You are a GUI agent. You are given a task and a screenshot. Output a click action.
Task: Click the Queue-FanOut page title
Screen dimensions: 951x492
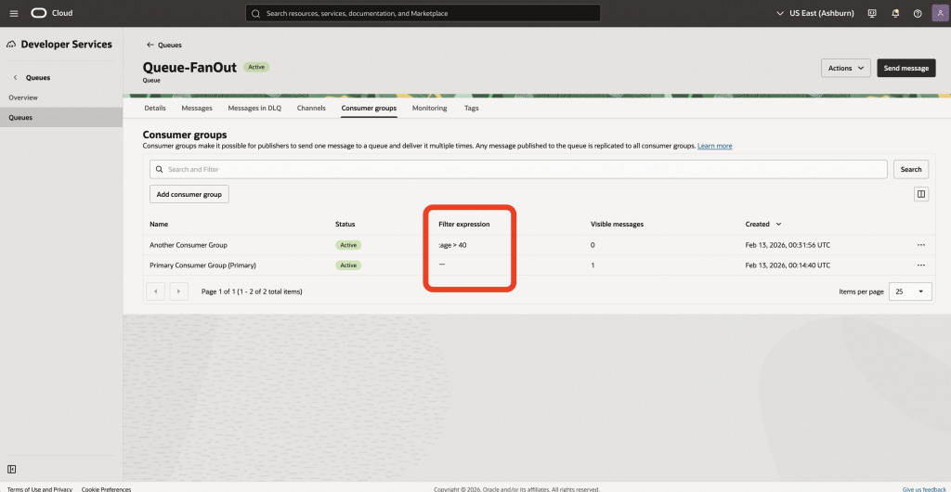pos(189,67)
